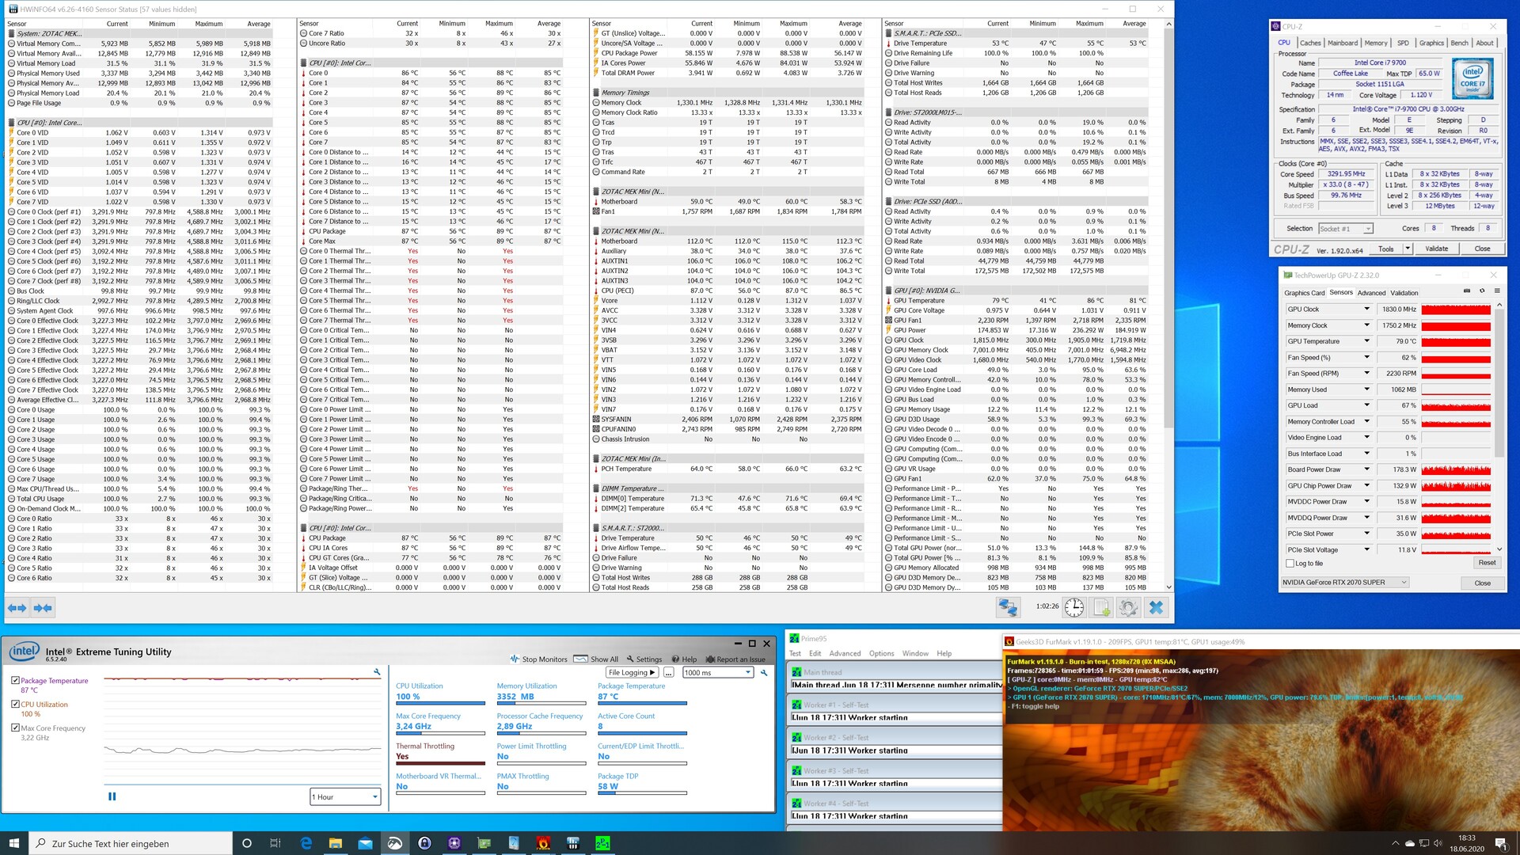Click XTU graph wrench settings icon
This screenshot has width=1520, height=855.
378,672
